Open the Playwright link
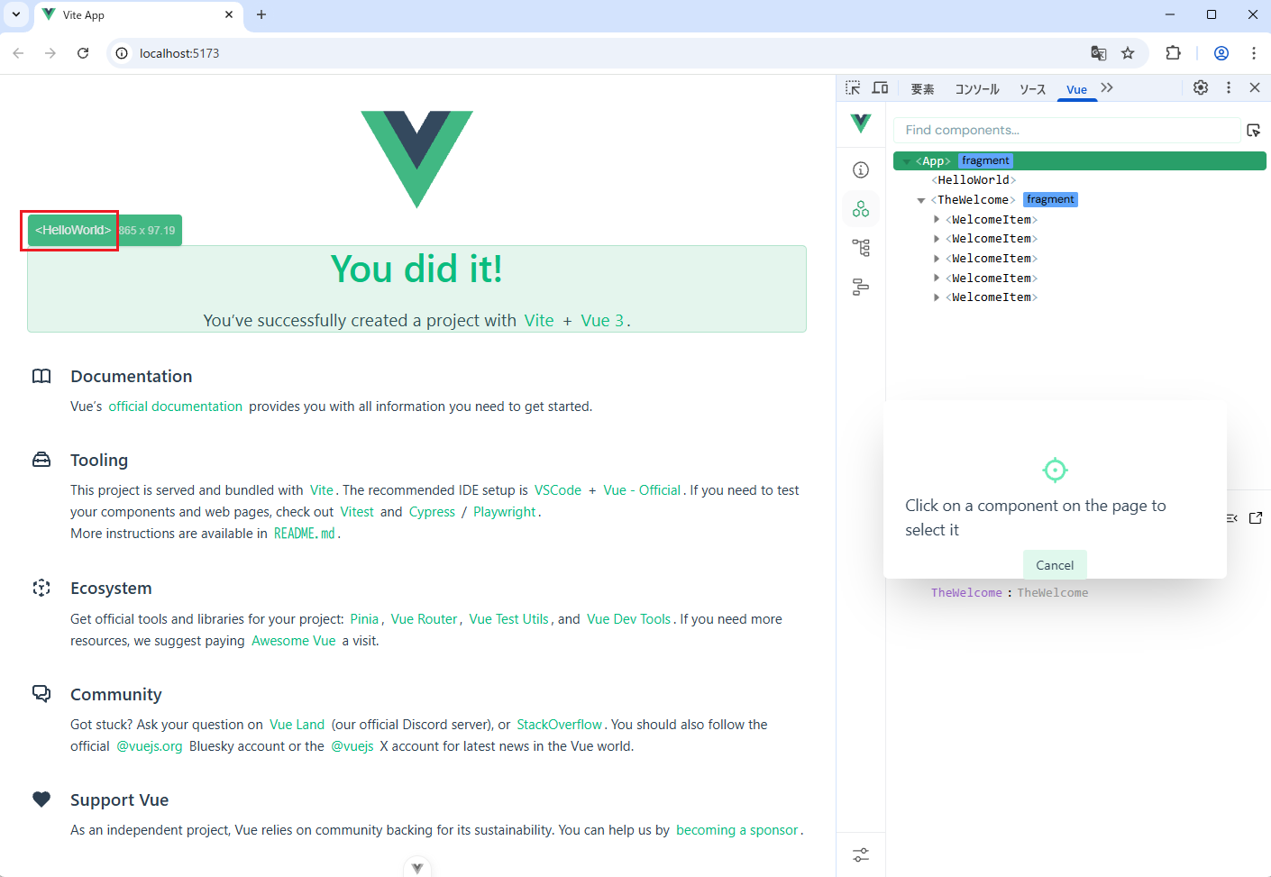Viewport: 1271px width, 877px height. tap(505, 512)
